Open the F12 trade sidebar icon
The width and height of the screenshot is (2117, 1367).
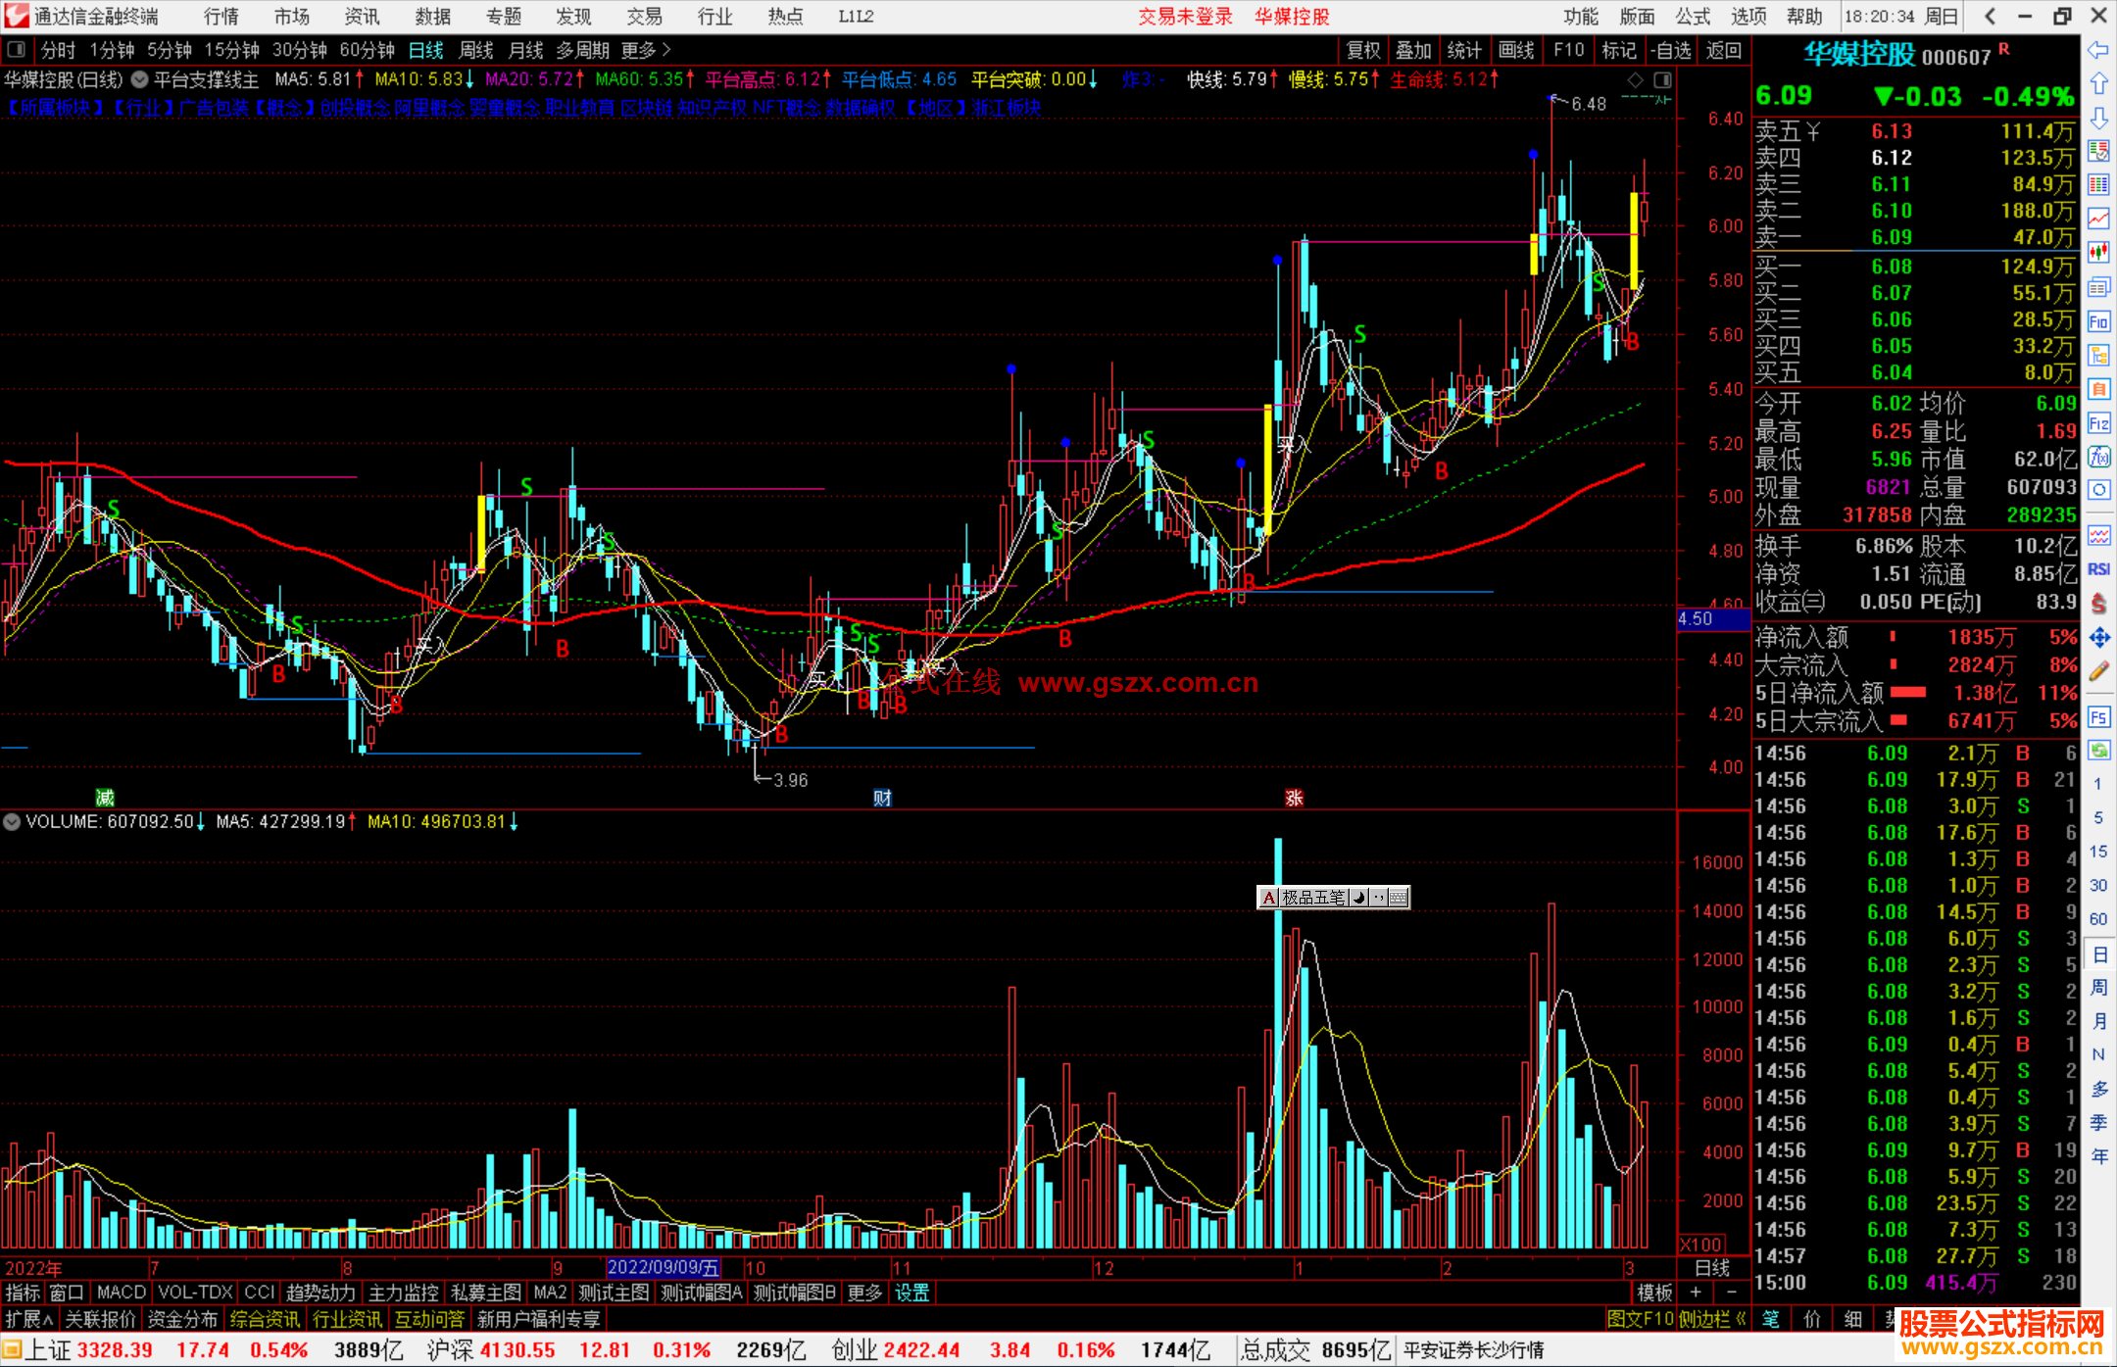point(2098,423)
